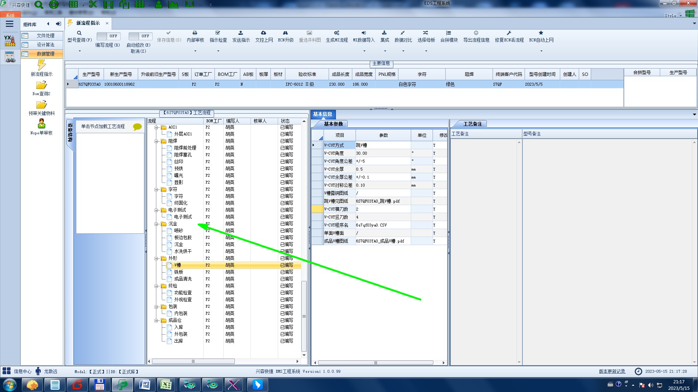Click parameter panel horizontal scrollbar
This screenshot has width=698, height=392.
tap(376, 363)
